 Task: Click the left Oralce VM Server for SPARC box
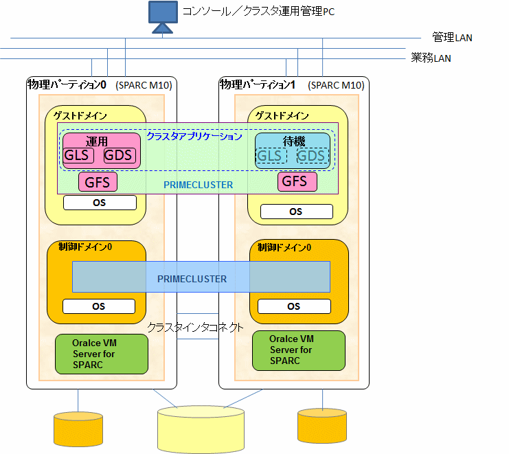pos(102,354)
